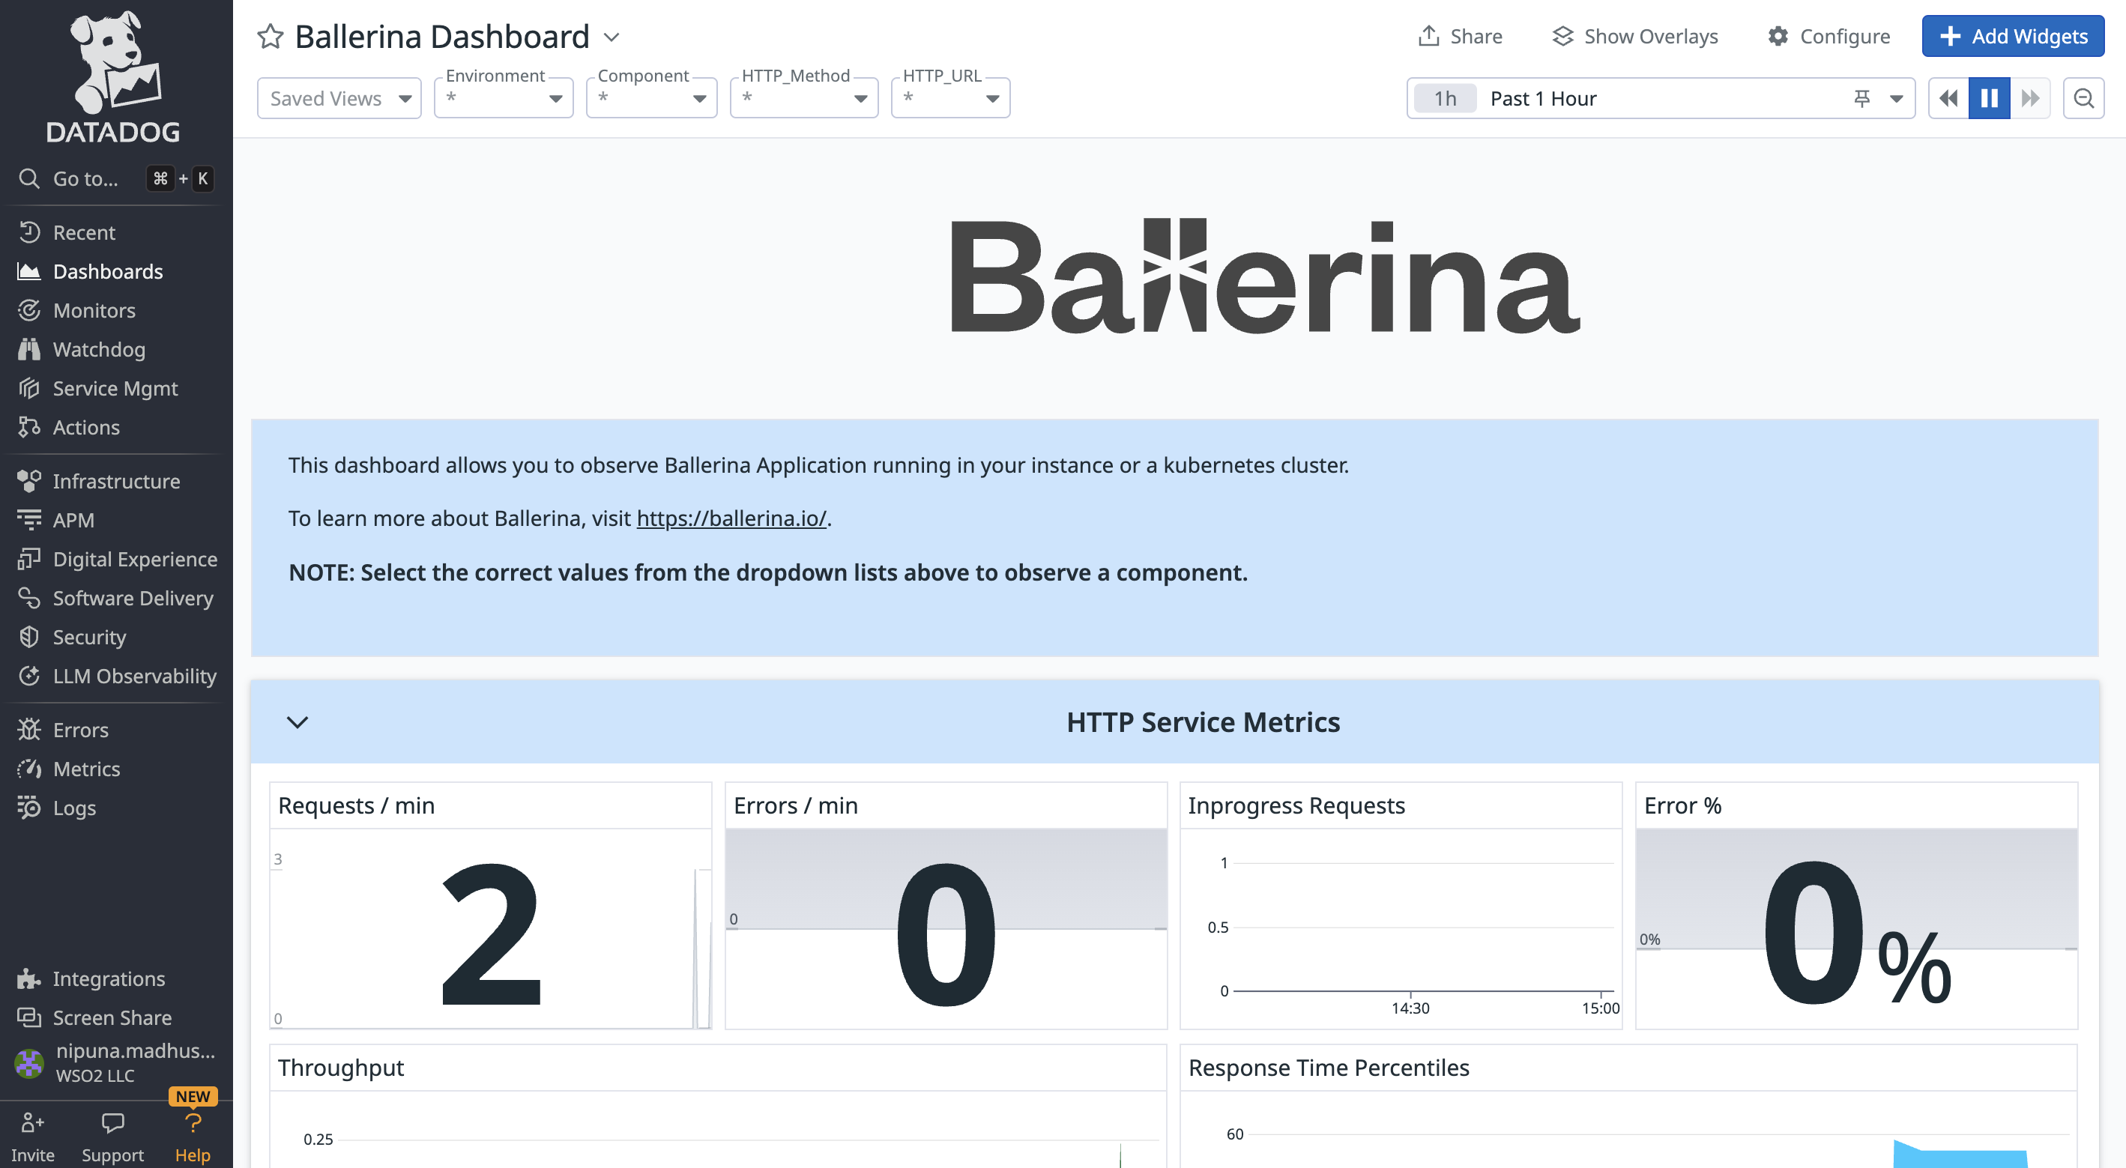Screen dimensions: 2126x1168
Task: Click the pin icon in time selector
Action: coord(1862,98)
